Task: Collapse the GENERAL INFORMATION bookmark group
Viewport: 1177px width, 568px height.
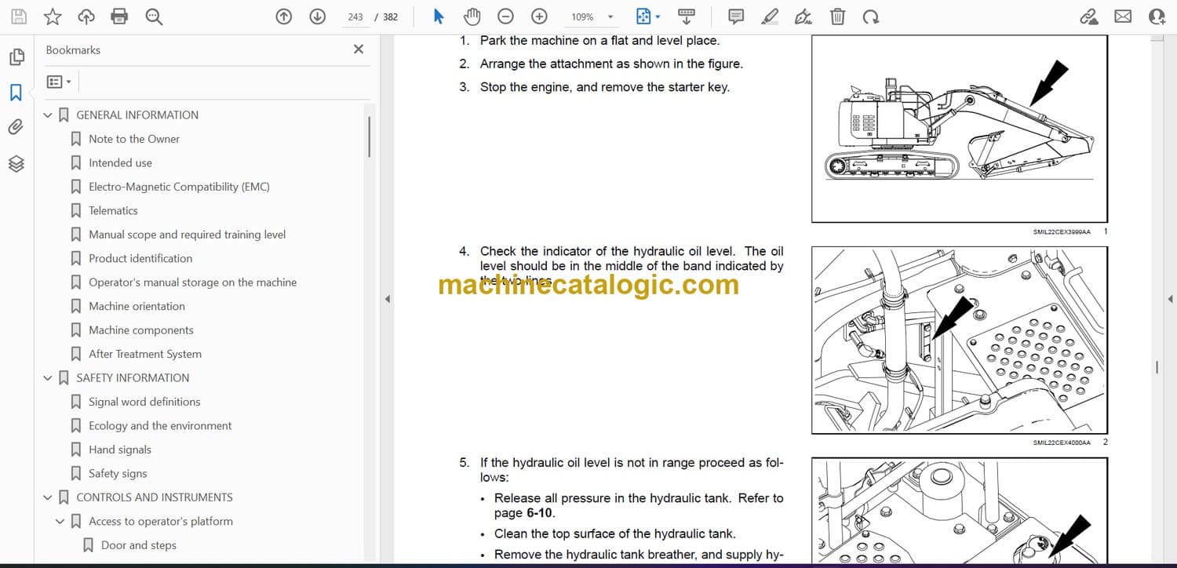Action: click(48, 115)
